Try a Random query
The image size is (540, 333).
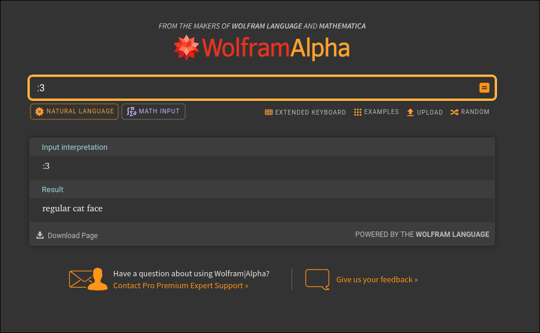[x=470, y=112]
